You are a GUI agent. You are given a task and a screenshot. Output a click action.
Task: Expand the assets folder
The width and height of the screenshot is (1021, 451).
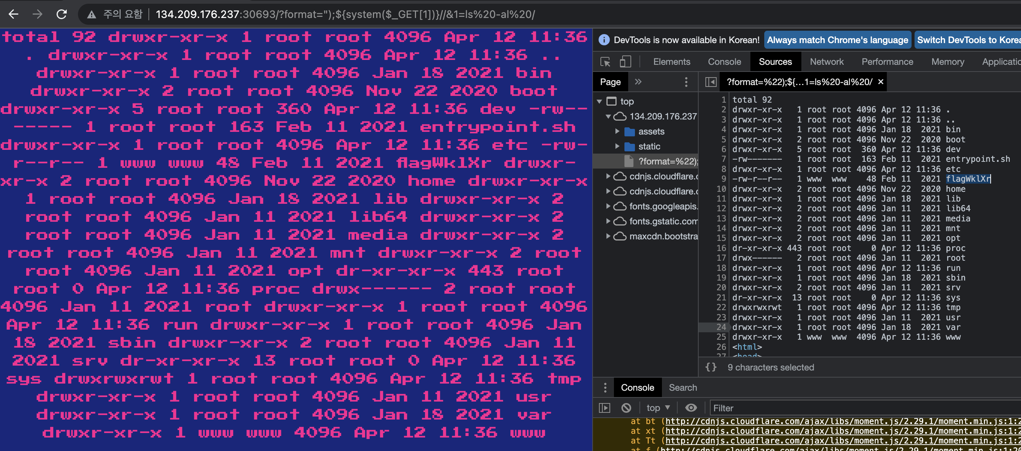(617, 131)
